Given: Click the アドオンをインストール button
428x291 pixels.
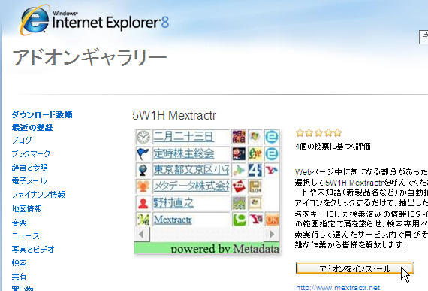Looking at the screenshot, I should 355,268.
